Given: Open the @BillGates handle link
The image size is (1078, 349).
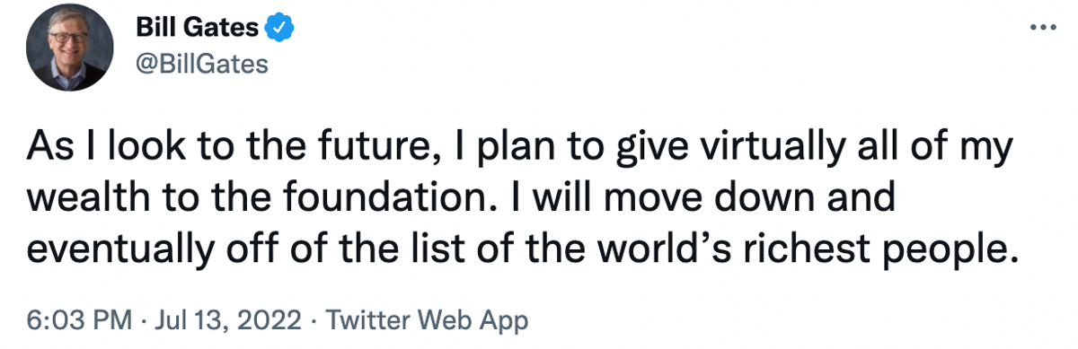Looking at the screenshot, I should [x=201, y=64].
